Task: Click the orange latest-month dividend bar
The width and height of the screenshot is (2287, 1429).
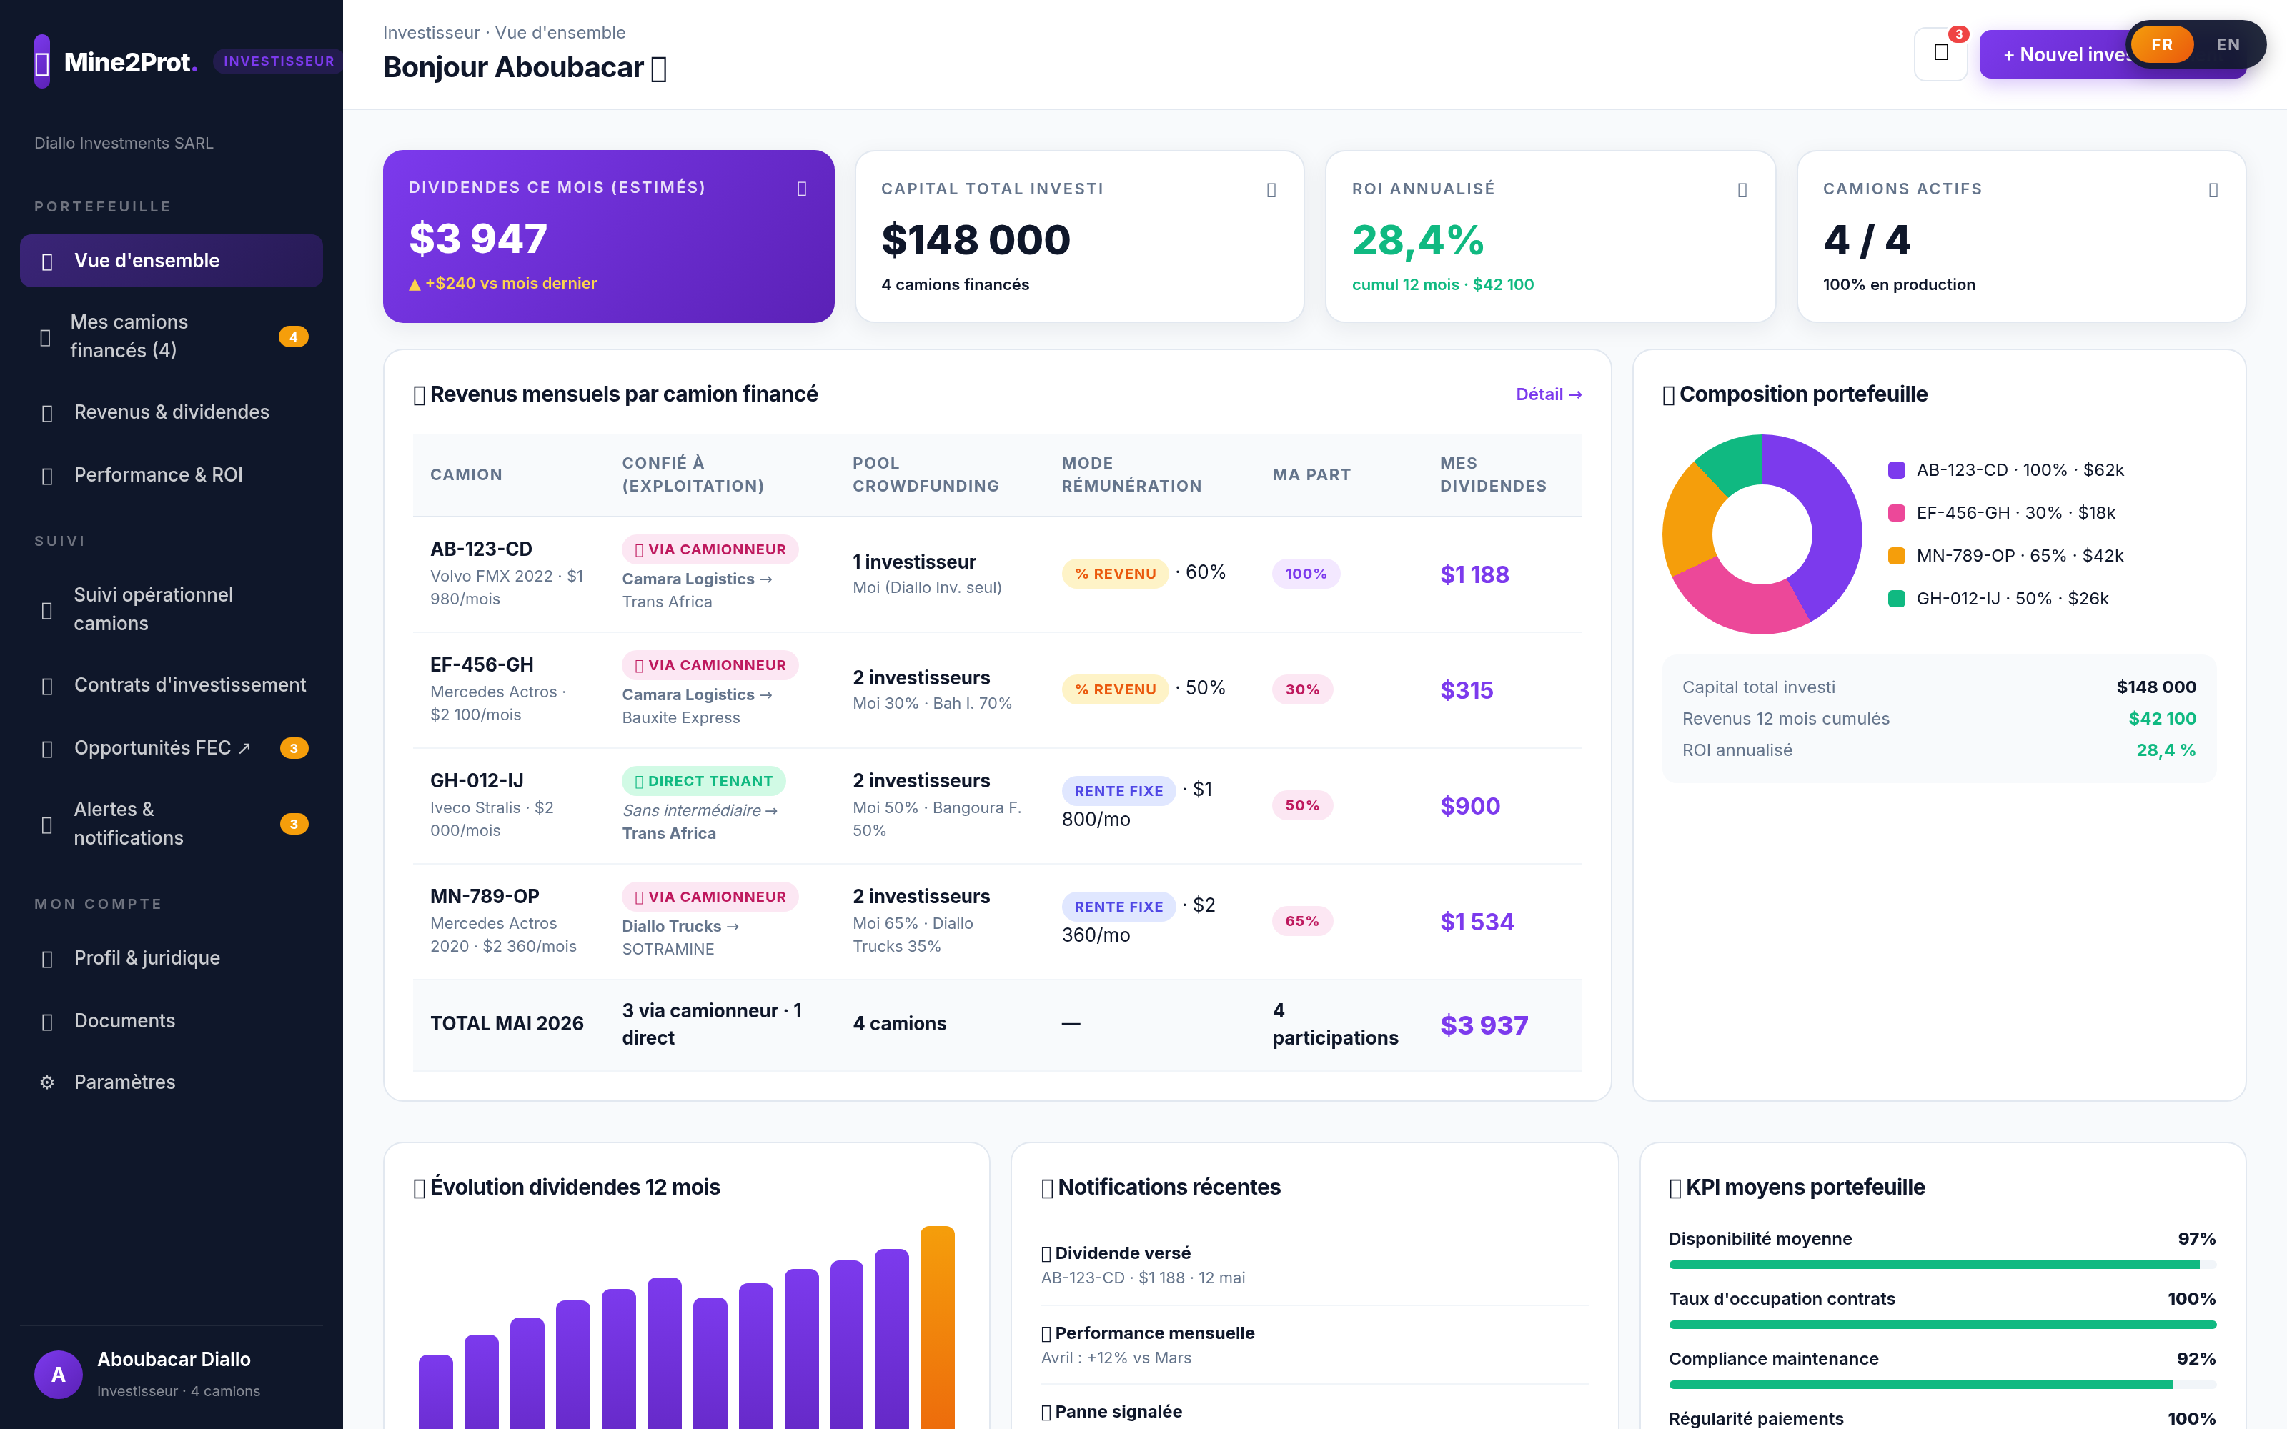Action: [x=938, y=1327]
